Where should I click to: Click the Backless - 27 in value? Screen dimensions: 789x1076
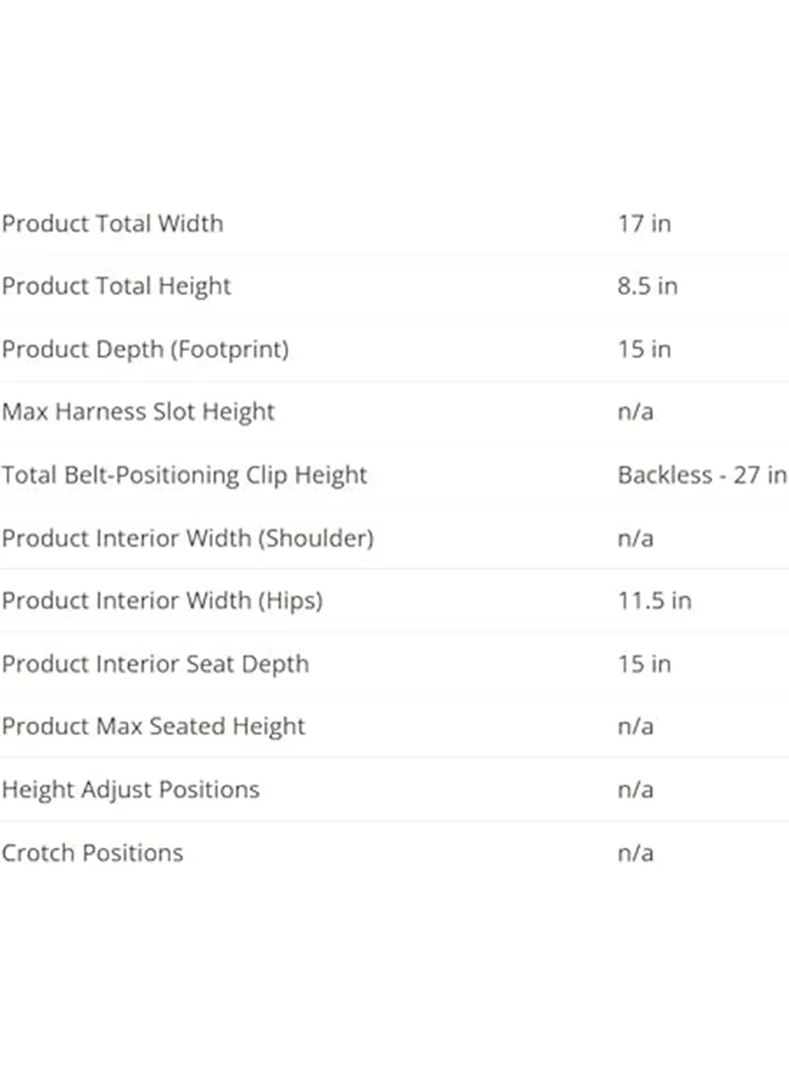coord(702,474)
